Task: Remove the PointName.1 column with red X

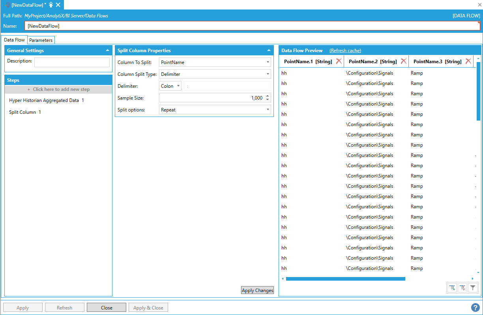Action: point(339,61)
